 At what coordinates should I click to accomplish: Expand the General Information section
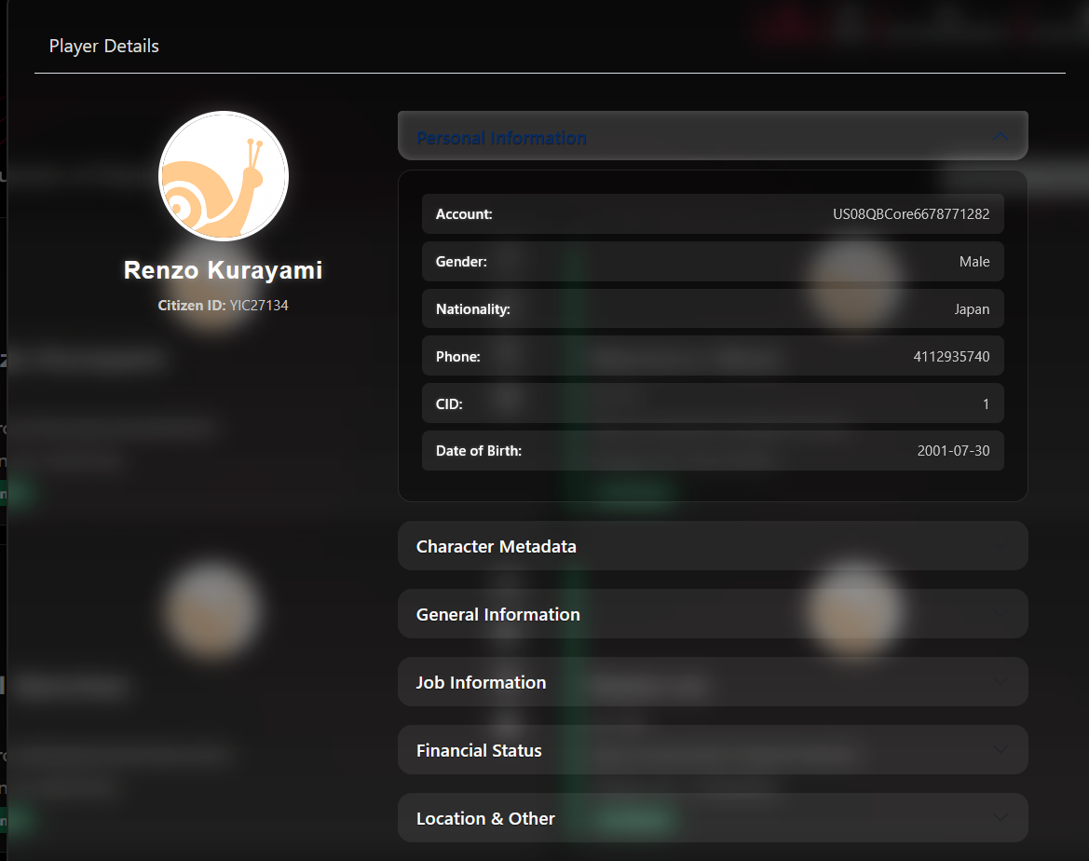coord(497,614)
